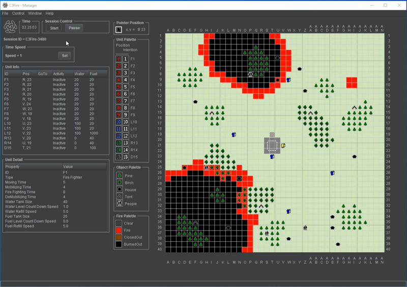The height and width of the screenshot is (287, 407).
Task: Click the Set time speed button
Action: pyautogui.click(x=65, y=55)
